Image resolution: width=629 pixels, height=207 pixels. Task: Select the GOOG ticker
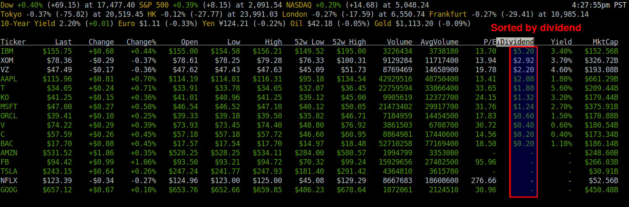[x=9, y=190]
